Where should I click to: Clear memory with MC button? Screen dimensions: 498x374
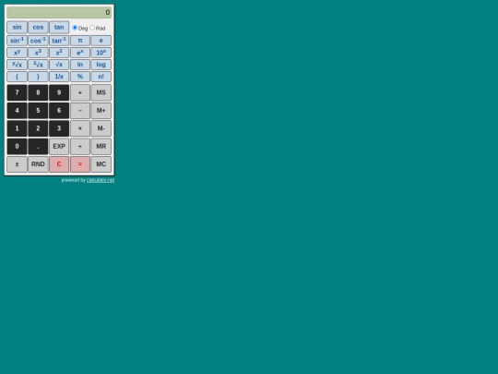tap(101, 164)
